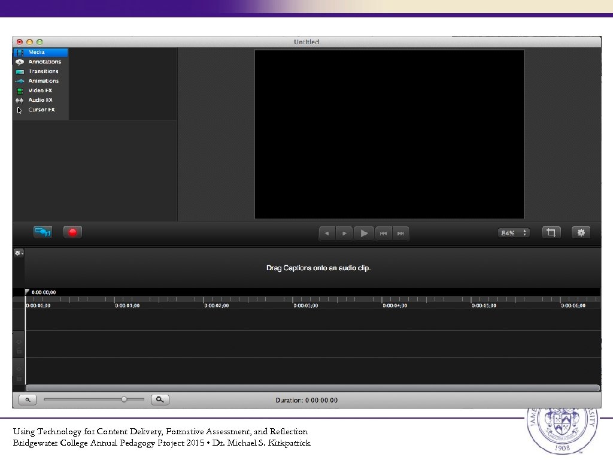The image size is (613, 460).
Task: Click the horizontal timeline scrollbar
Action: point(312,388)
